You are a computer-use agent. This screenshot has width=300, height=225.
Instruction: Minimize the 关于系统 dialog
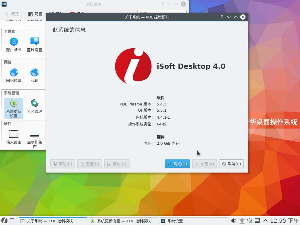click(229, 17)
